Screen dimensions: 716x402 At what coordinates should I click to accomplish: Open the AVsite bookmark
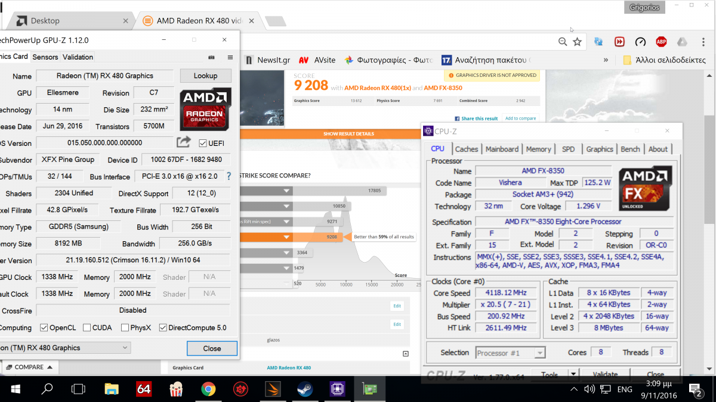pyautogui.click(x=317, y=60)
